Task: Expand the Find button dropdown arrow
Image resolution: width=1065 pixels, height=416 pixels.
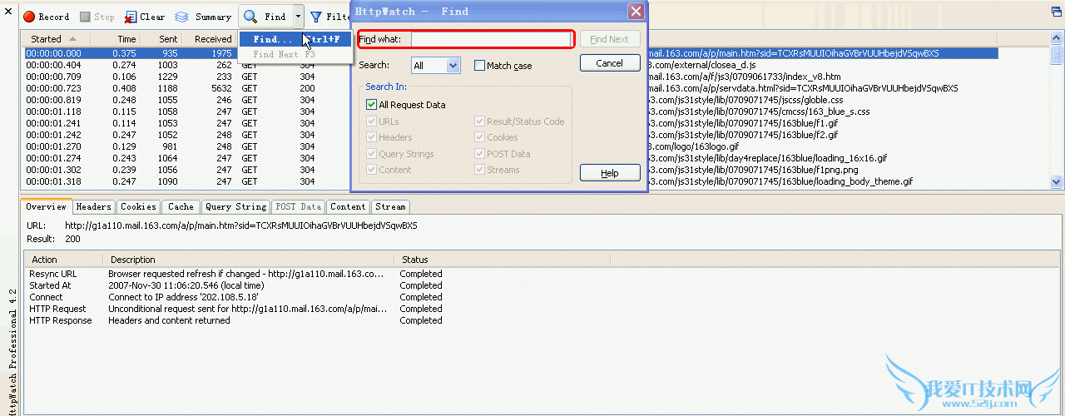Action: click(x=298, y=17)
